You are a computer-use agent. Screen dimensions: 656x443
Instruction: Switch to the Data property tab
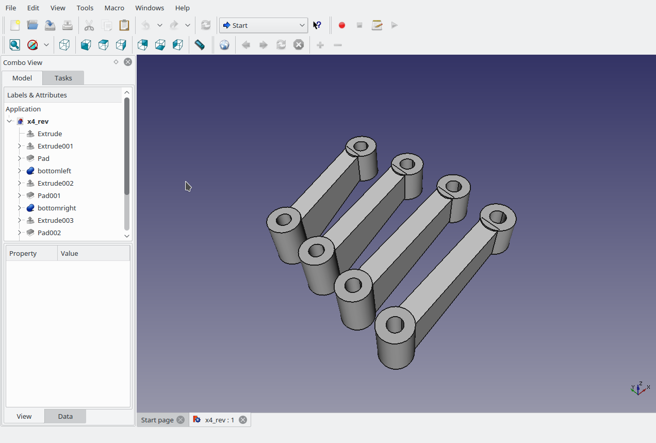tap(65, 416)
